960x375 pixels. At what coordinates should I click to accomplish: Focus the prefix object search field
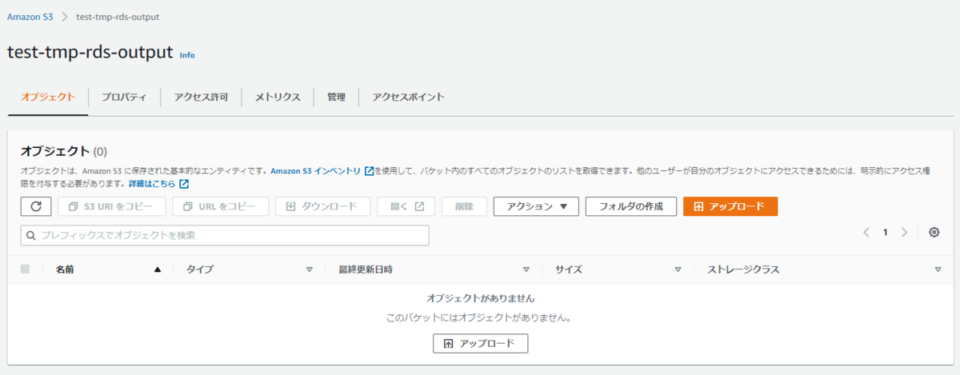(225, 235)
